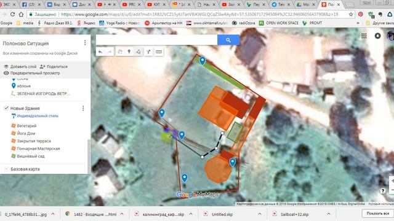Open radiOzora bookmark
394x221 pixels.
[243, 23]
